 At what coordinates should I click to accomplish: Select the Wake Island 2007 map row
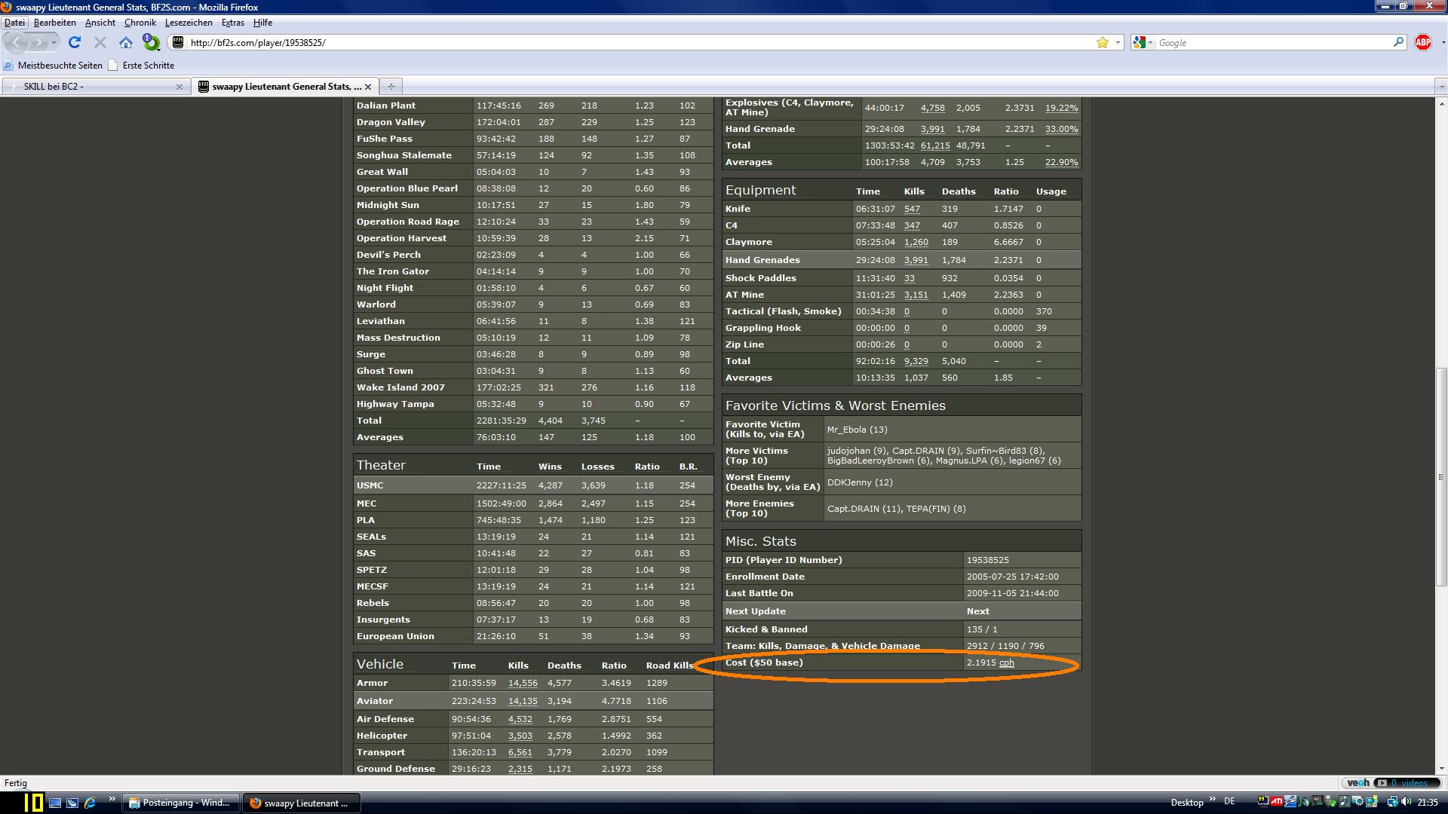533,387
